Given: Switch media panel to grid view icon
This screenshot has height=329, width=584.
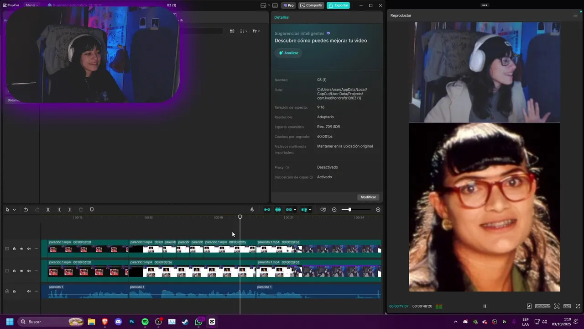Looking at the screenshot, I should coord(232,31).
